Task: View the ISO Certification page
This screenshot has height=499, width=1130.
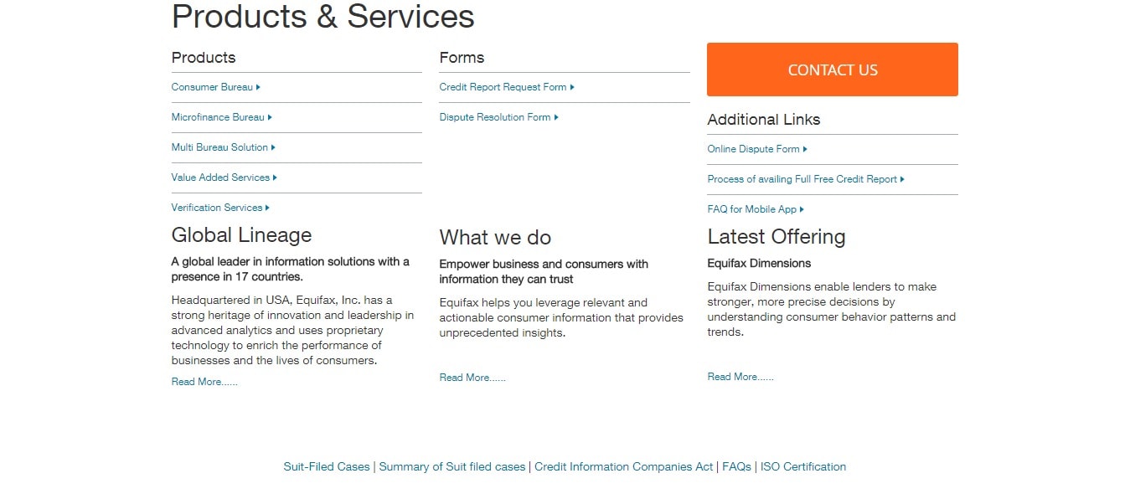Action: [x=803, y=467]
